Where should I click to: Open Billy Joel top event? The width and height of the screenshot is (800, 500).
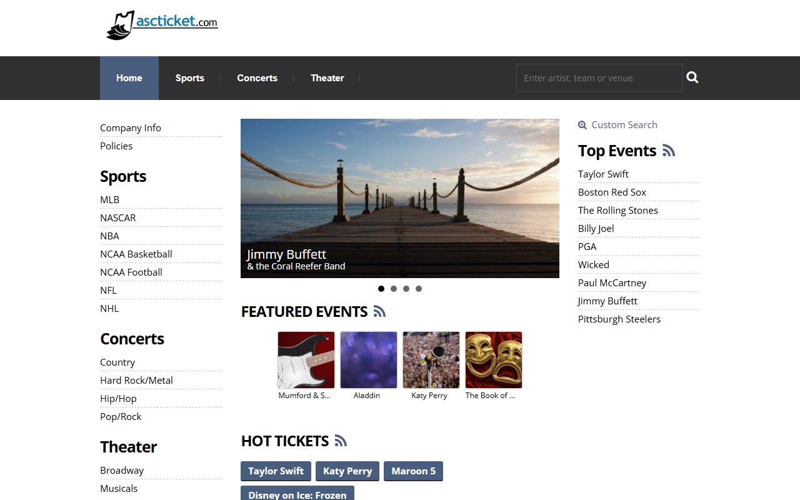click(x=596, y=229)
